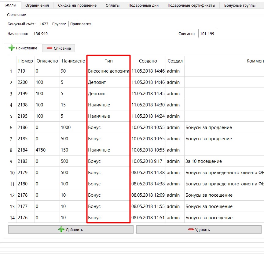
Task: Click the 11.05.2018 14:24 date cell
Action: click(x=148, y=116)
